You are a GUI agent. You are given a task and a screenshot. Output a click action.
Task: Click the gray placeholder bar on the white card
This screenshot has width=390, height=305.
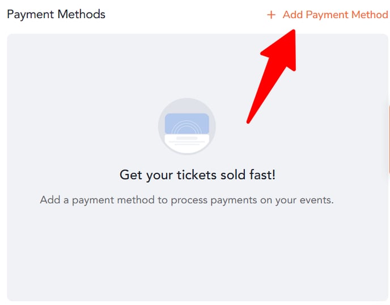(187, 138)
